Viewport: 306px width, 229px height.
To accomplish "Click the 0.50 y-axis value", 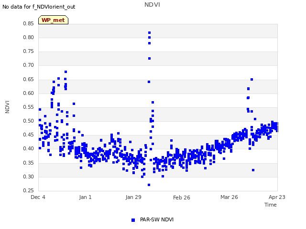I will coord(28,121).
